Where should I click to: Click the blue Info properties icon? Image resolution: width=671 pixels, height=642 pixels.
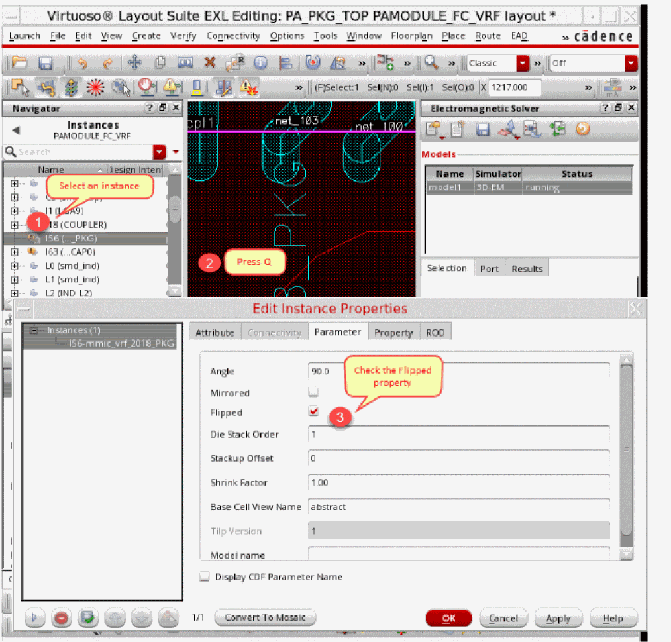point(260,63)
